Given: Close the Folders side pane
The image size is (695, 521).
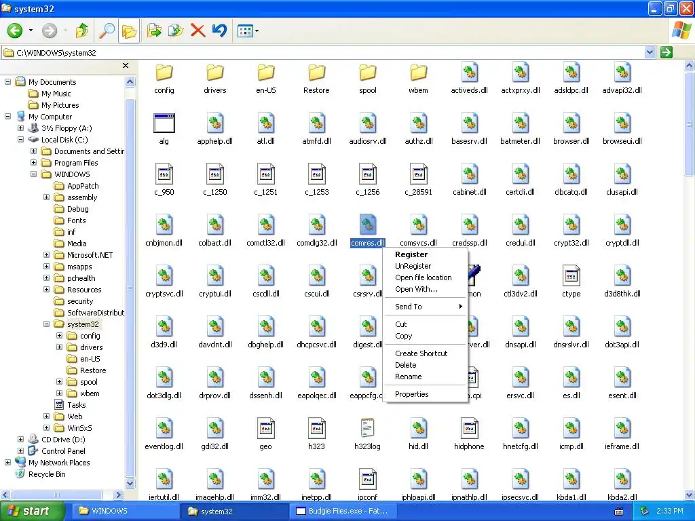Looking at the screenshot, I should 126,66.
